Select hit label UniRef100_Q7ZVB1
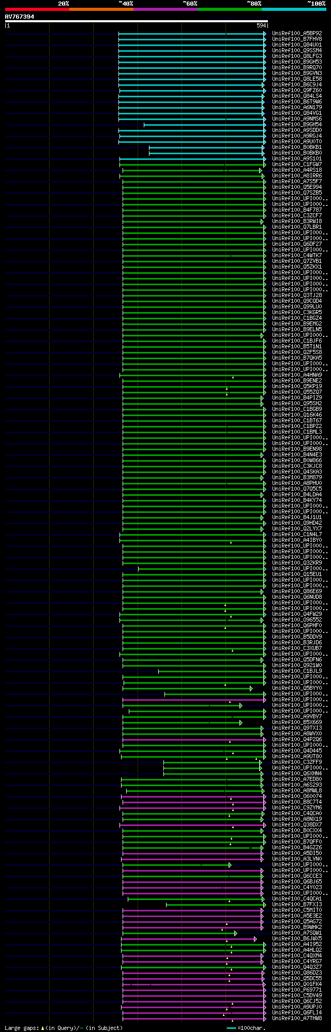This screenshot has height=1032, width=331. 297,261
